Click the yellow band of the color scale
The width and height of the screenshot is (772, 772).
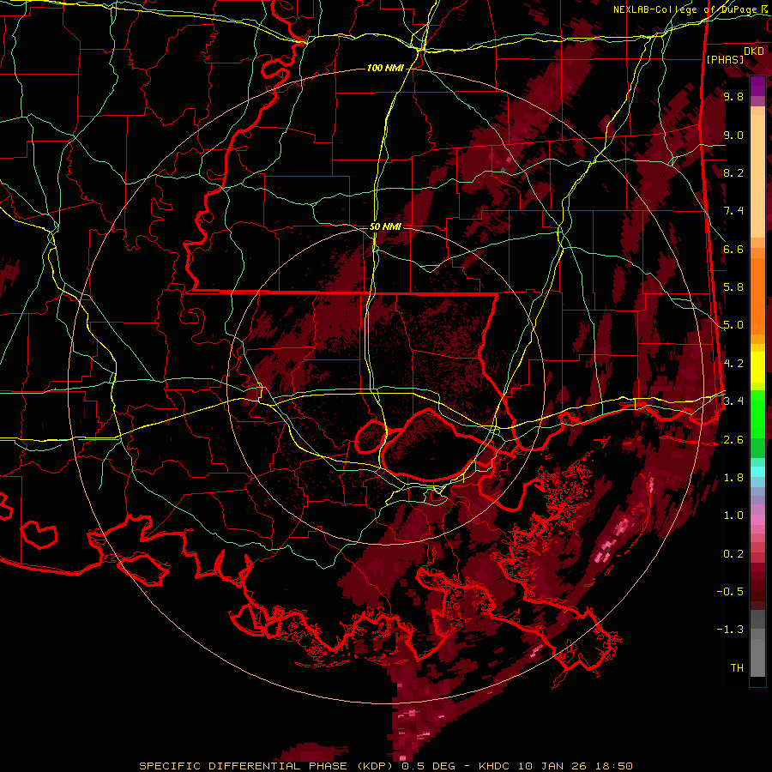pos(757,367)
